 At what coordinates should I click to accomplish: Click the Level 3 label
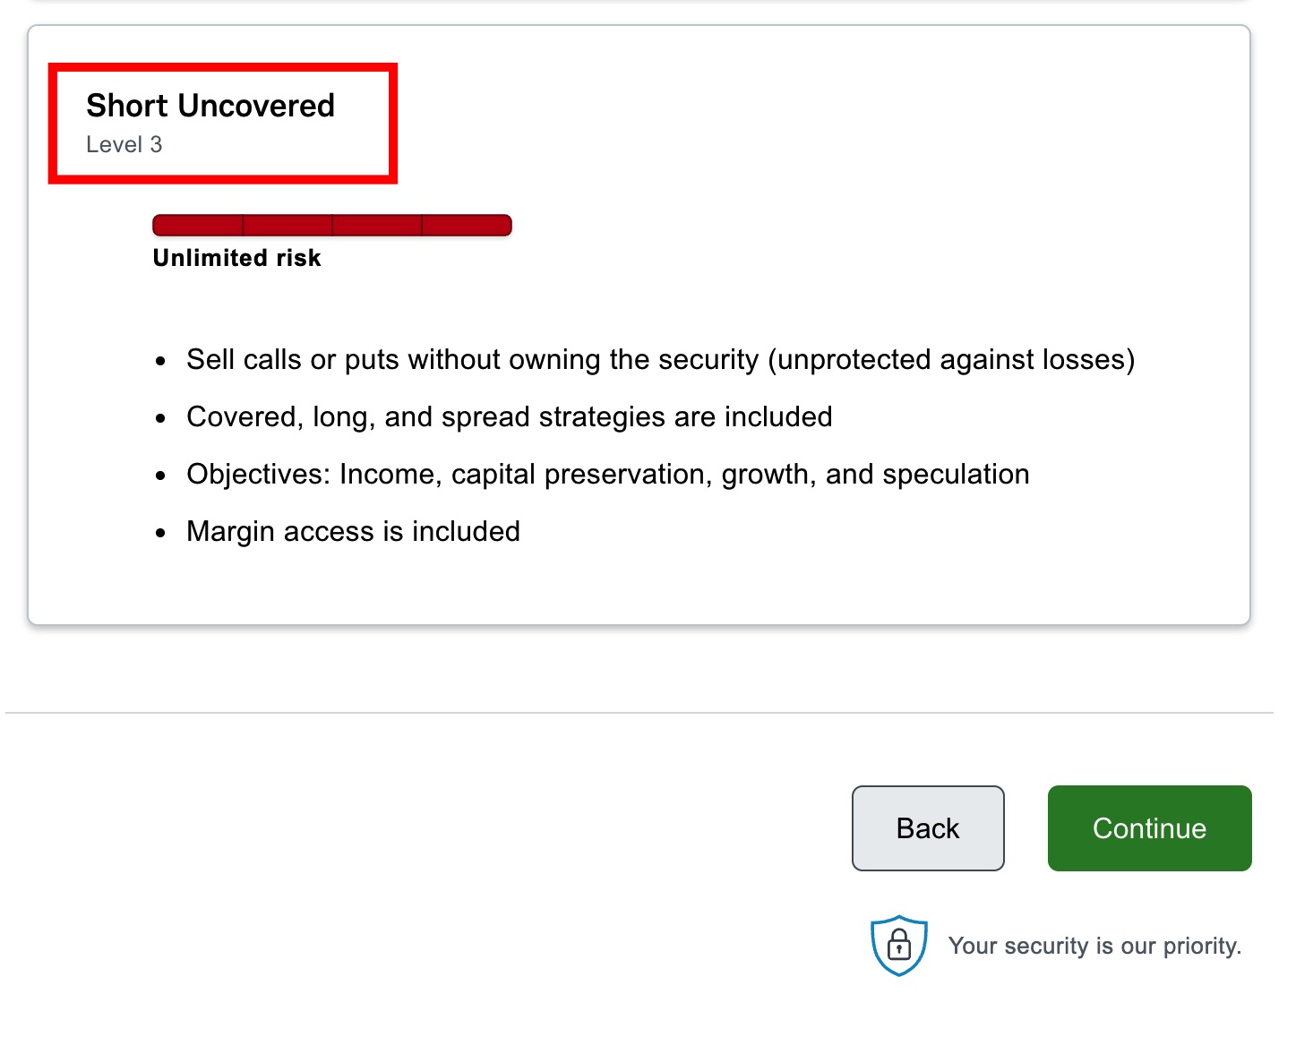pos(124,144)
